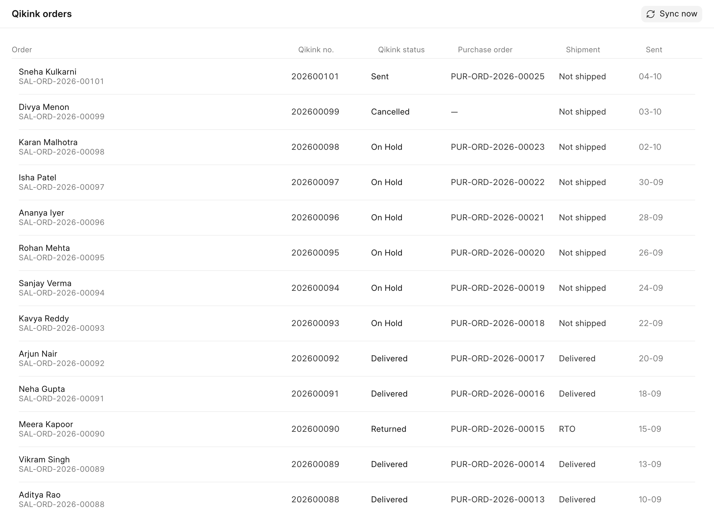Open Sneha Kulkarni's order row
The image size is (714, 517).
pyautogui.click(x=357, y=77)
